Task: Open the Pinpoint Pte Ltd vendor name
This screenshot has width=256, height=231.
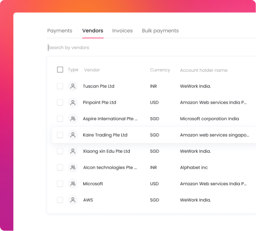Action: pyautogui.click(x=100, y=102)
